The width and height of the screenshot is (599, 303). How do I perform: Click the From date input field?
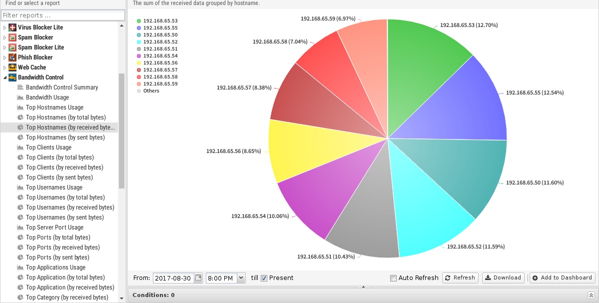point(174,278)
